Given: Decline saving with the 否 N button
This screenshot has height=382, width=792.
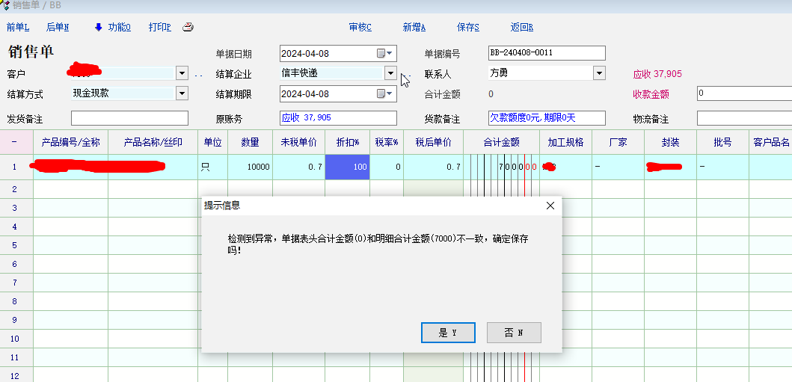Looking at the screenshot, I should [x=514, y=333].
